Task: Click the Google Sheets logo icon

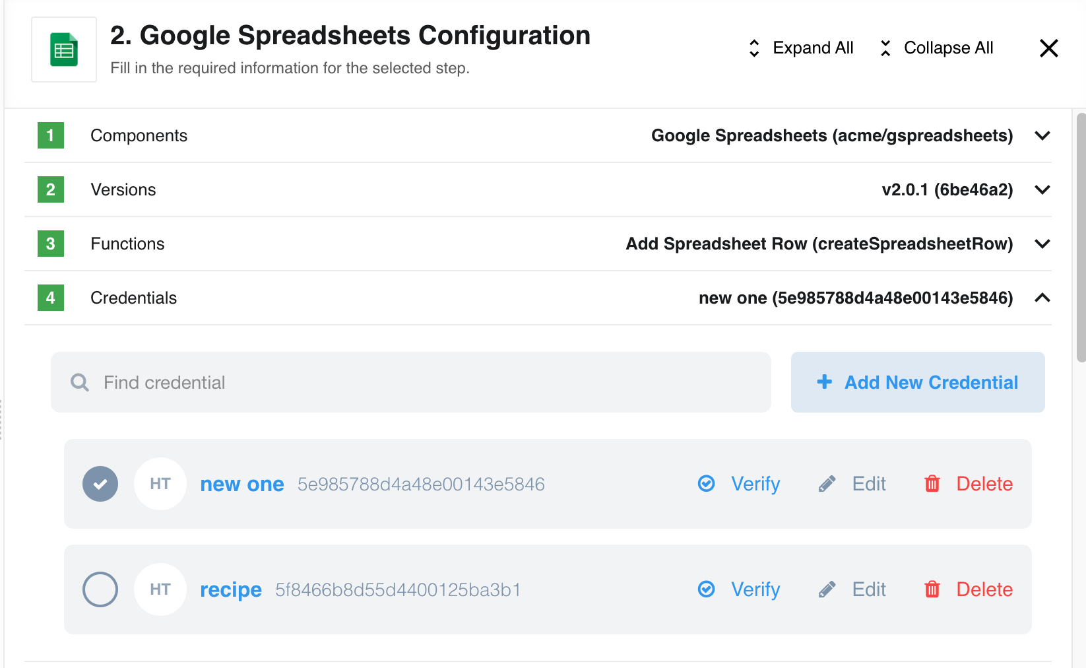Action: coord(64,50)
